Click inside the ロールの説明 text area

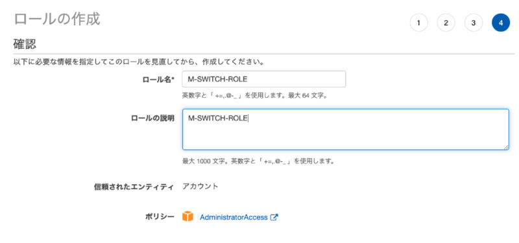pos(346,129)
